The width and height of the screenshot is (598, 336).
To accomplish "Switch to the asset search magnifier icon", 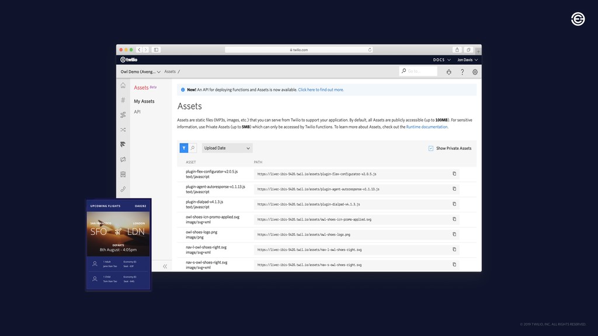I will click(x=192, y=148).
